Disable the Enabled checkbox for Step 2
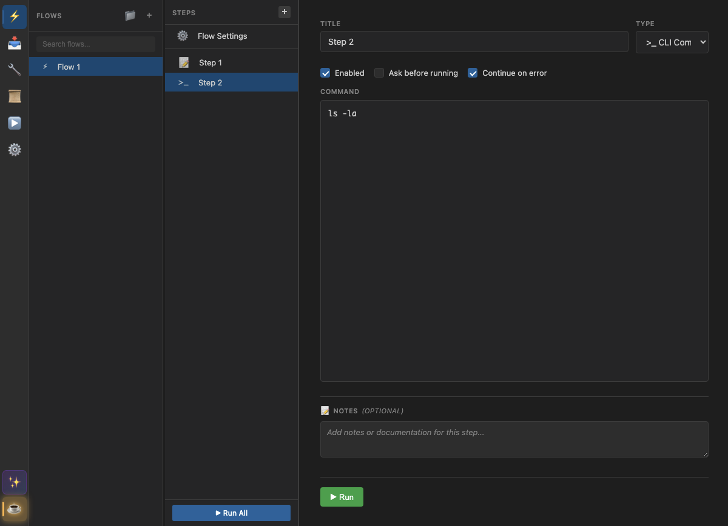Screen dimensions: 728x526 click(x=325, y=73)
